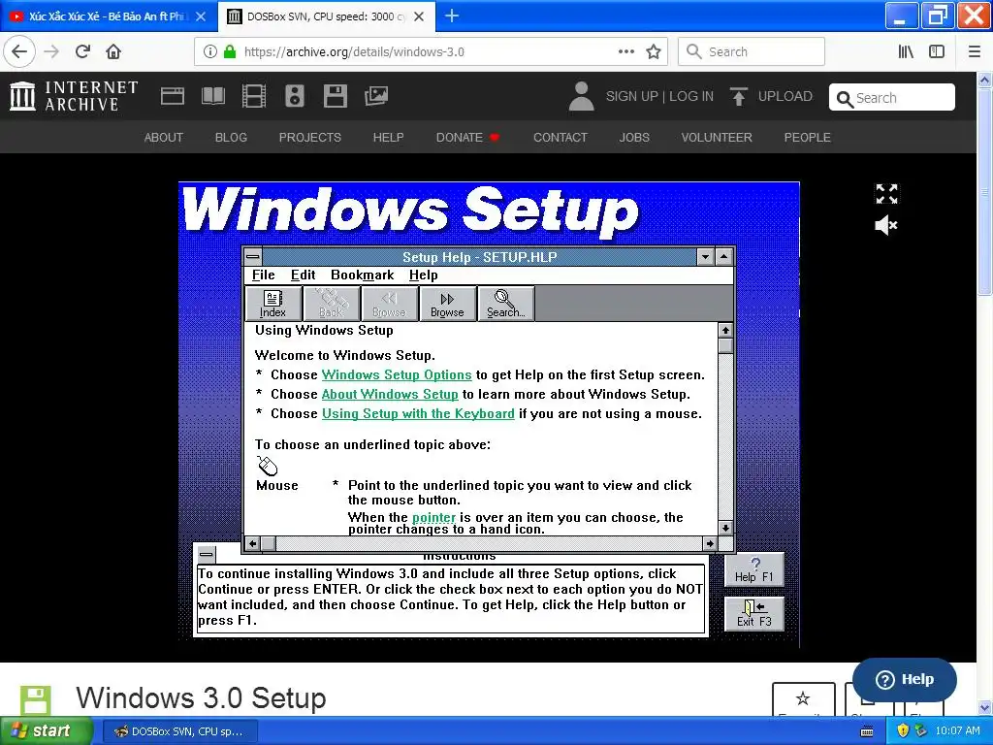Open the Audio speaker icon

pos(295,96)
